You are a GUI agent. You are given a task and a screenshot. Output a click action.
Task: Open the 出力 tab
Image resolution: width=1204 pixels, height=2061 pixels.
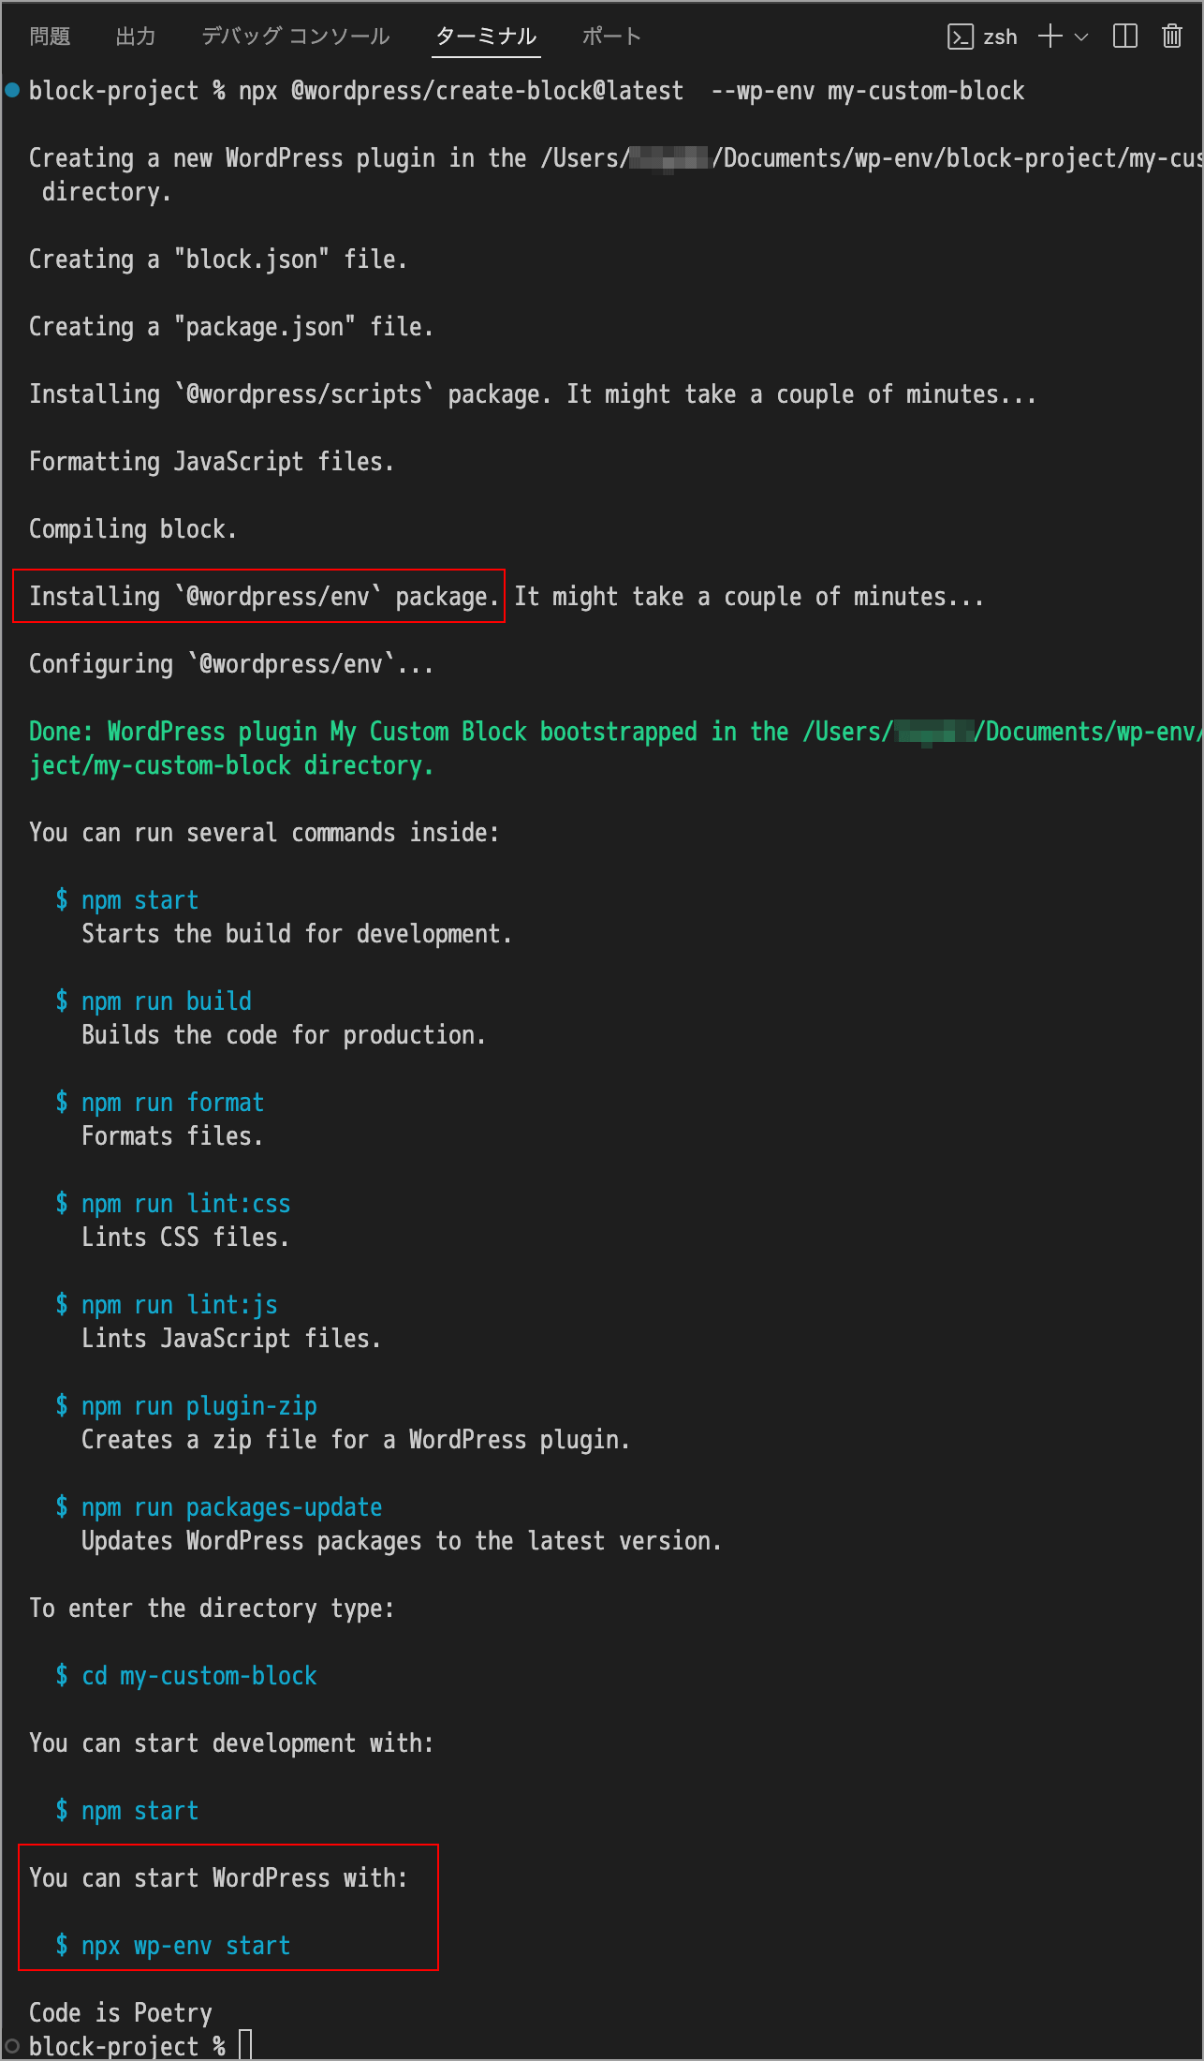pos(136,37)
